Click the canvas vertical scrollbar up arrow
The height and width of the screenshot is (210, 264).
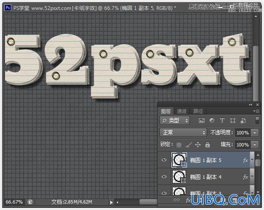[x=255, y=16]
